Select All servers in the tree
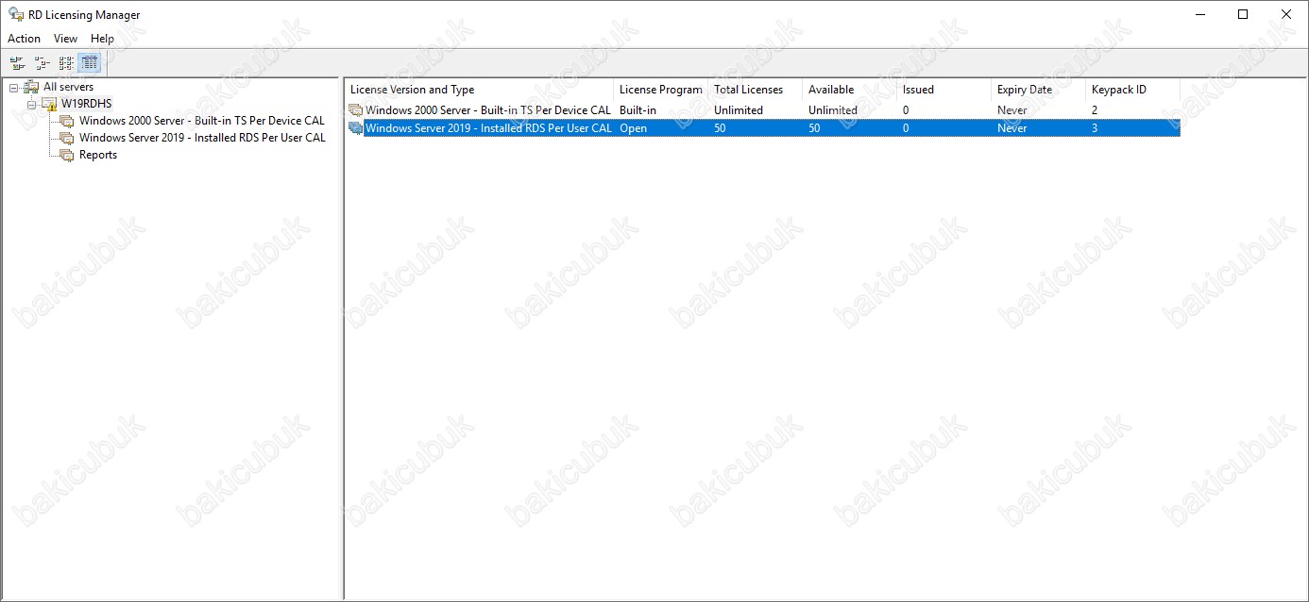Viewport: 1309px width, 602px height. [69, 87]
